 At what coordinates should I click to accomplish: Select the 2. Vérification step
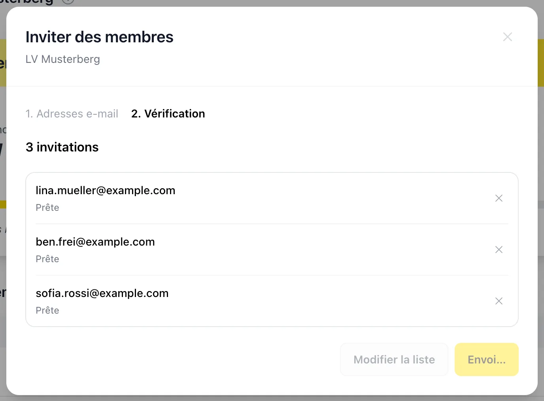[x=168, y=113]
